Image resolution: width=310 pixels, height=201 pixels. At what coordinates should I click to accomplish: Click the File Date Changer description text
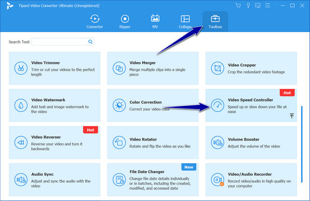pyautogui.click(x=160, y=183)
